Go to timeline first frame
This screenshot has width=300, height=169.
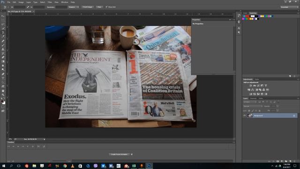(x=8, y=146)
